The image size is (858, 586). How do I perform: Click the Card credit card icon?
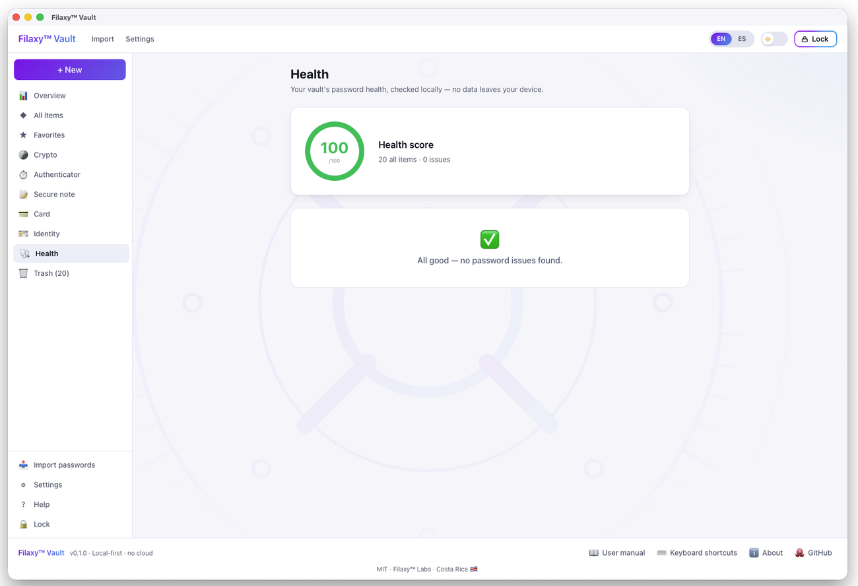[23, 214]
